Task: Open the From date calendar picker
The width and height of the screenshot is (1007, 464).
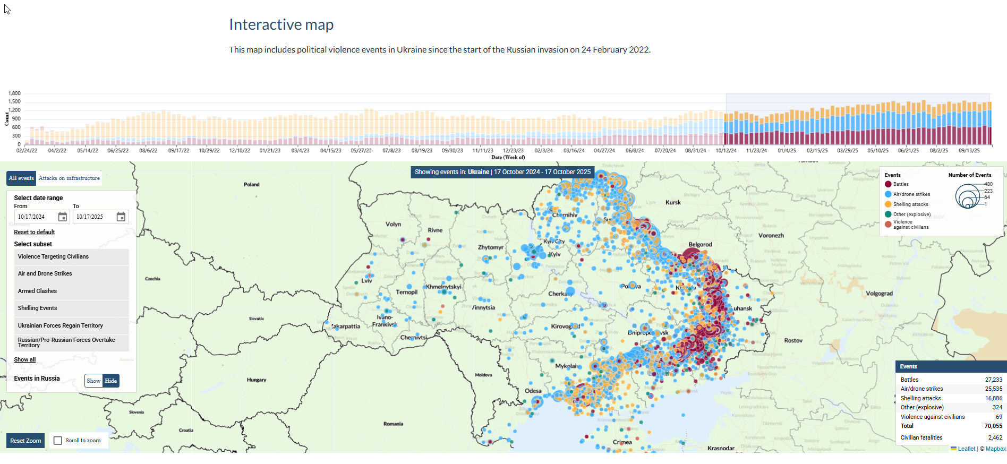Action: pos(63,217)
